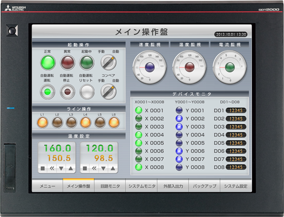The width and height of the screenshot is (284, 217).
Task: Toggle the L1 line lamp button
Action: click(42, 122)
